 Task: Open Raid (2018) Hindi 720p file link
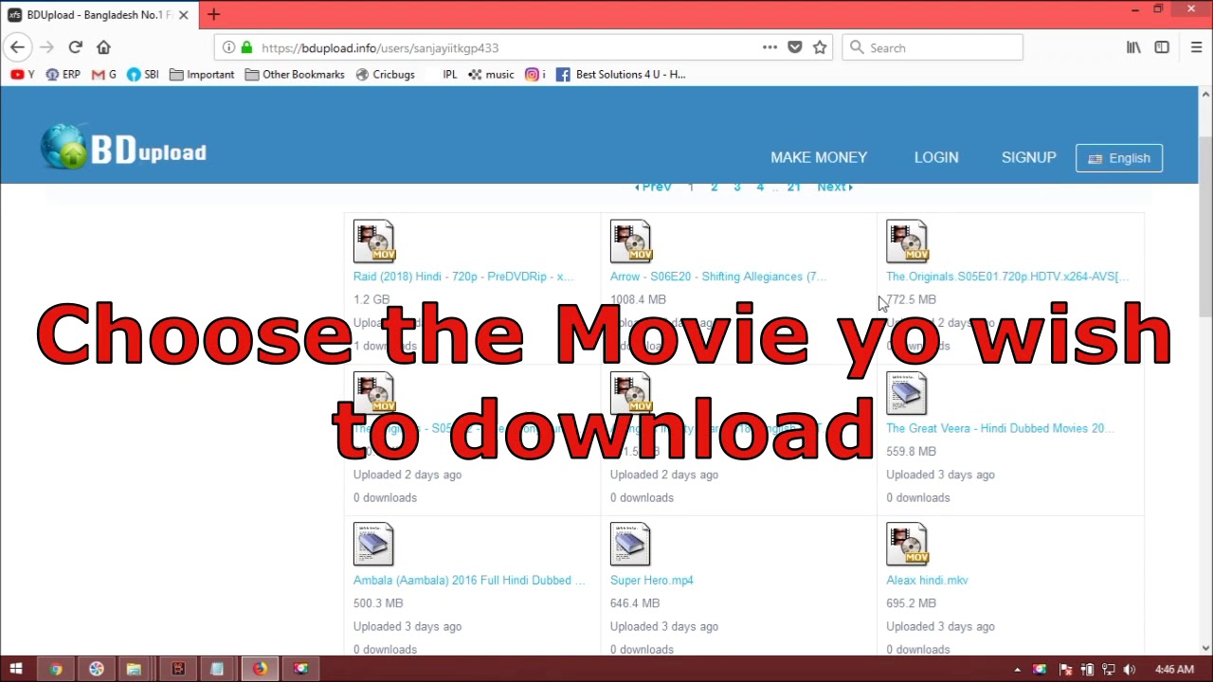tap(463, 277)
